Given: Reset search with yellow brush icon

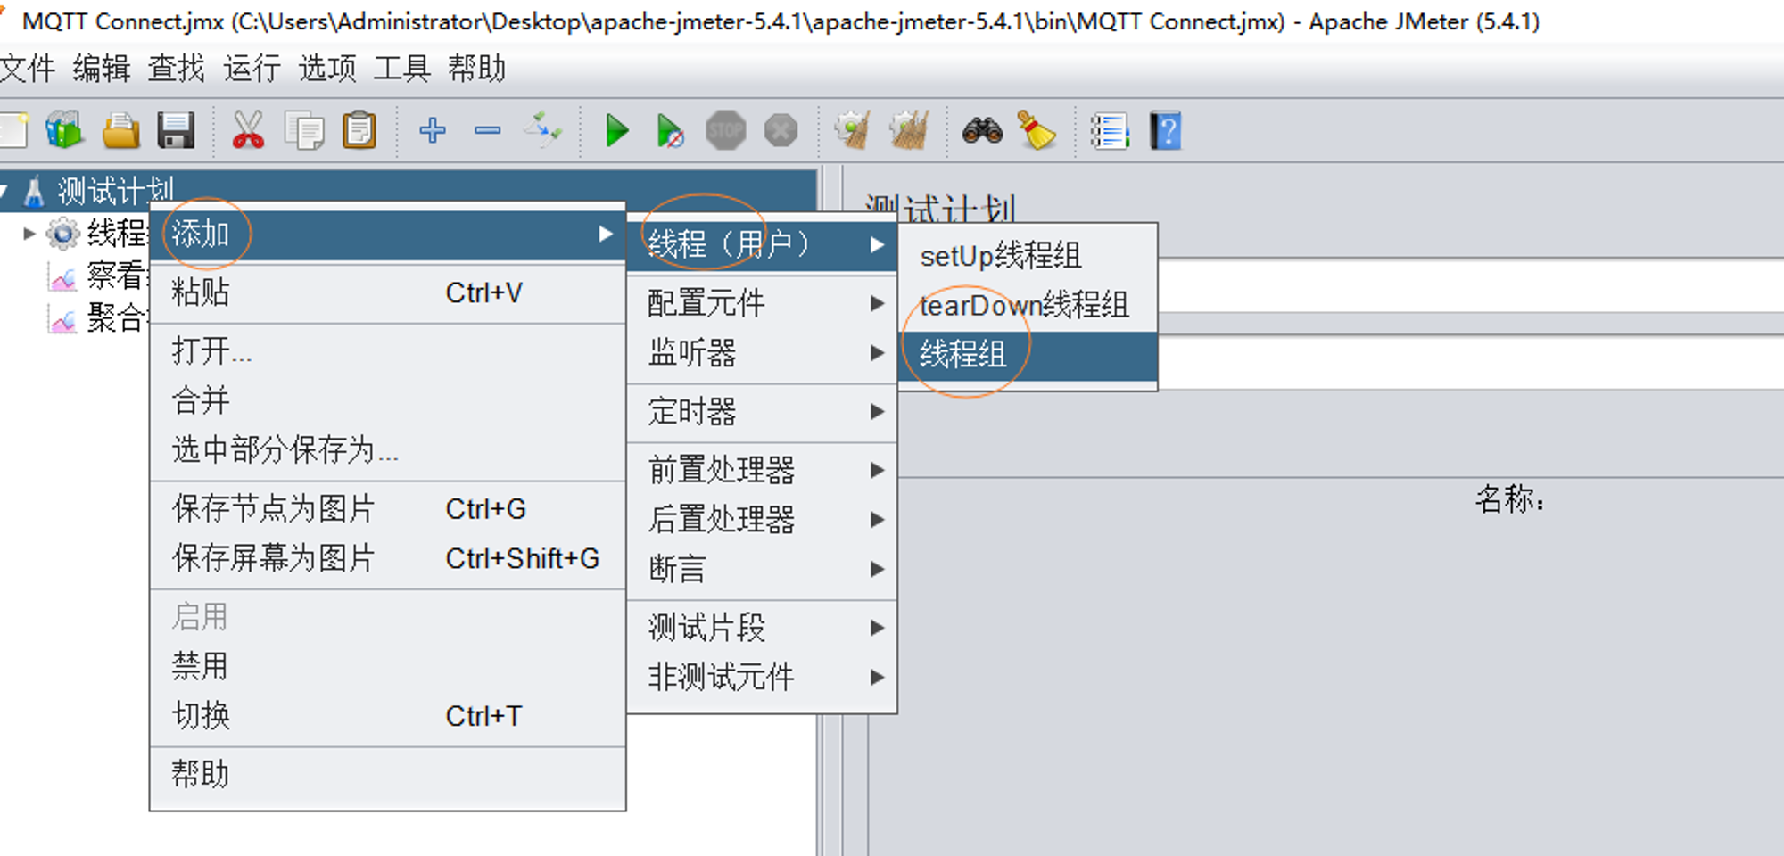Looking at the screenshot, I should point(1037,131).
